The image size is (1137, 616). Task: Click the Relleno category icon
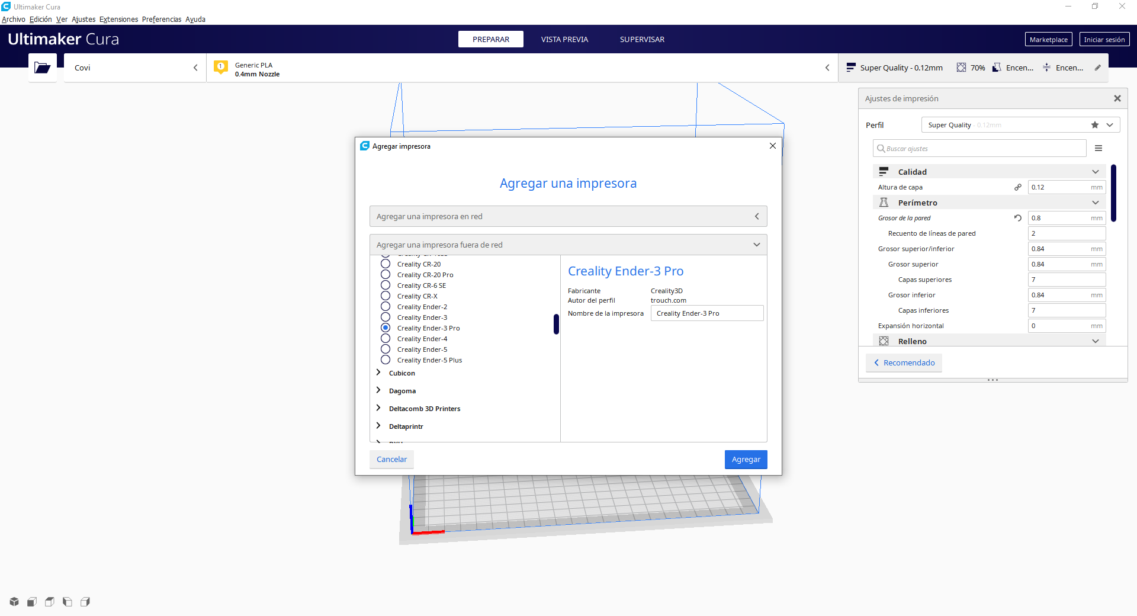[x=884, y=341]
